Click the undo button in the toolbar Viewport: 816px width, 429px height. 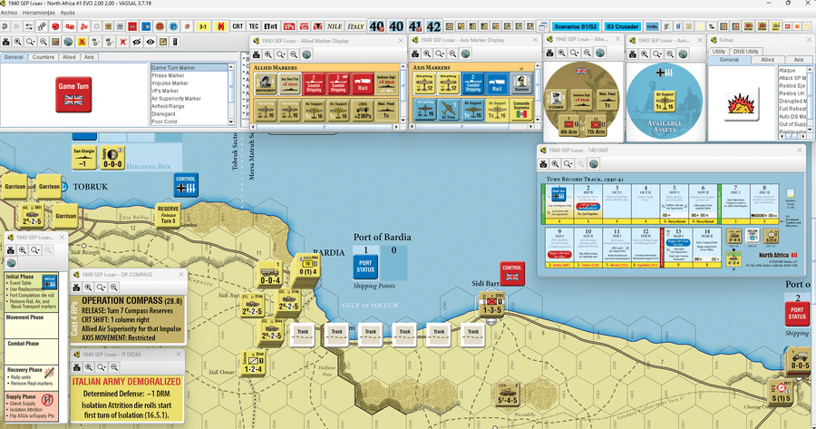point(5,26)
